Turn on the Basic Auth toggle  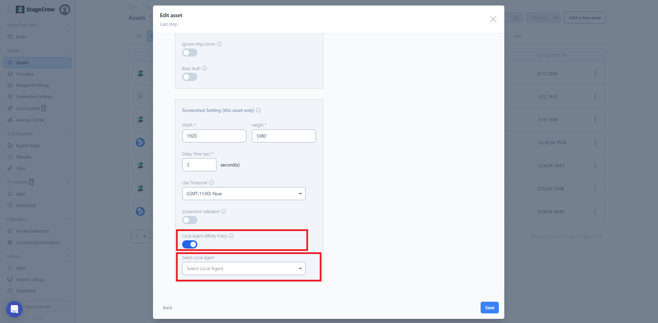coord(189,77)
